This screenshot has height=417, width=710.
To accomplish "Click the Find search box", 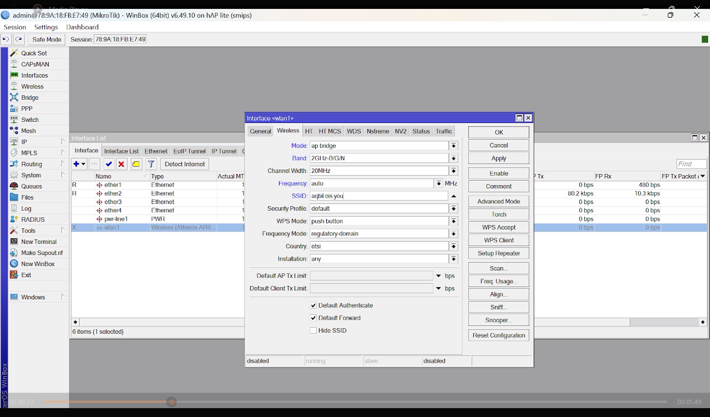I will pyautogui.click(x=691, y=164).
